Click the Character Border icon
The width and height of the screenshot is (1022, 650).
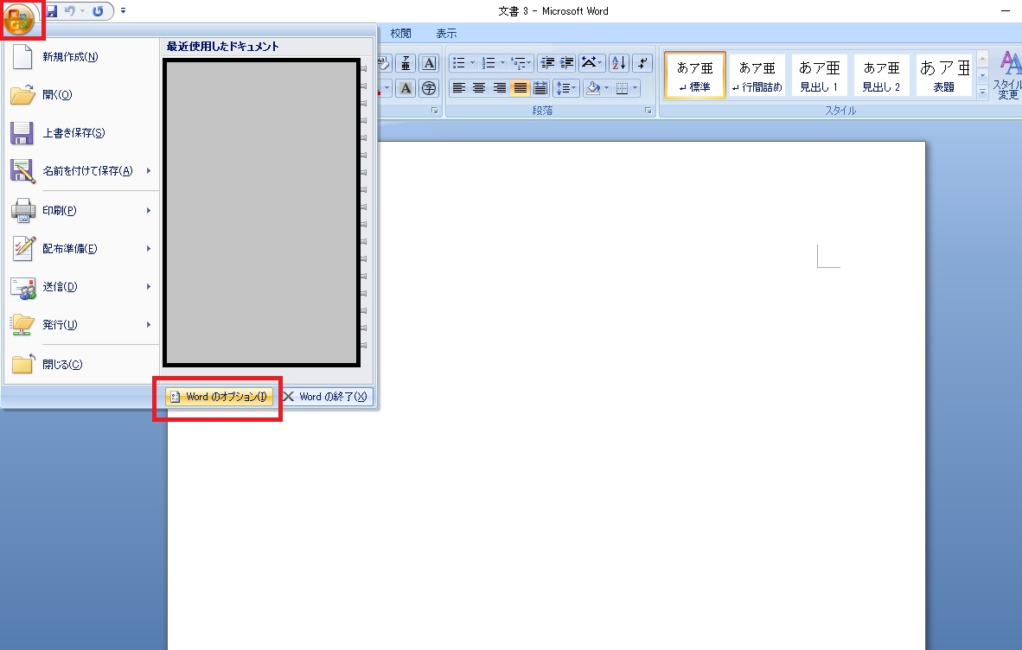tap(429, 63)
